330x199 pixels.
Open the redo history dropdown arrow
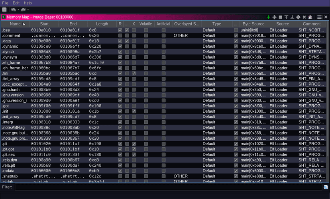(28, 10)
